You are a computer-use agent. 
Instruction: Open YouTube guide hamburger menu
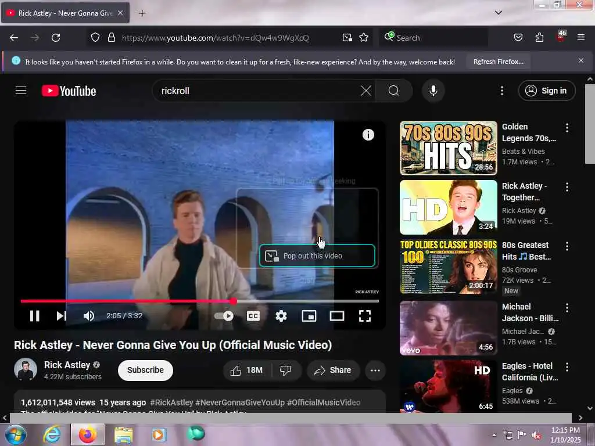(21, 91)
